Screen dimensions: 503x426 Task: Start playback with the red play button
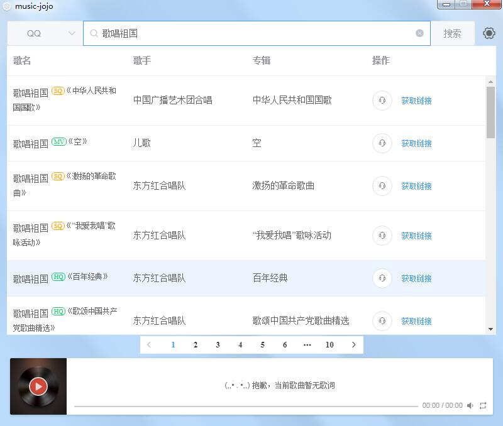(38, 386)
